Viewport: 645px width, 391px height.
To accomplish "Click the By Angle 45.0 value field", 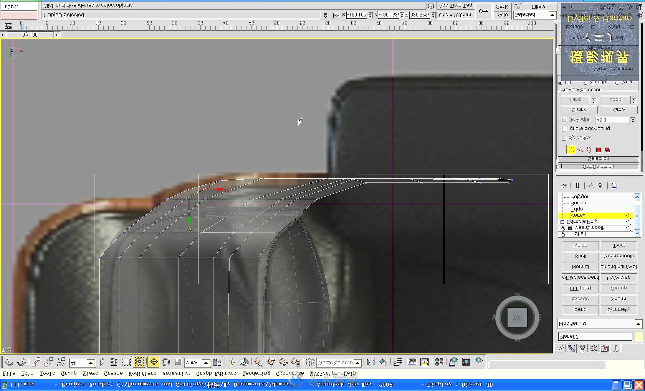I will pos(613,120).
